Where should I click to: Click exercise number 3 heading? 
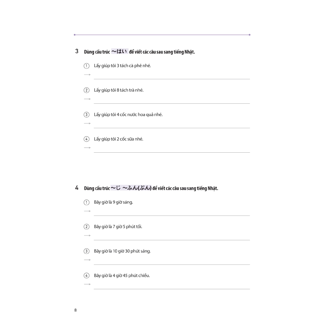(77, 51)
